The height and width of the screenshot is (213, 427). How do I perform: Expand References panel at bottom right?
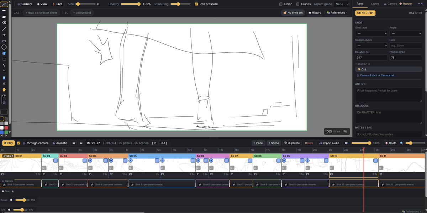pyautogui.click(x=412, y=211)
